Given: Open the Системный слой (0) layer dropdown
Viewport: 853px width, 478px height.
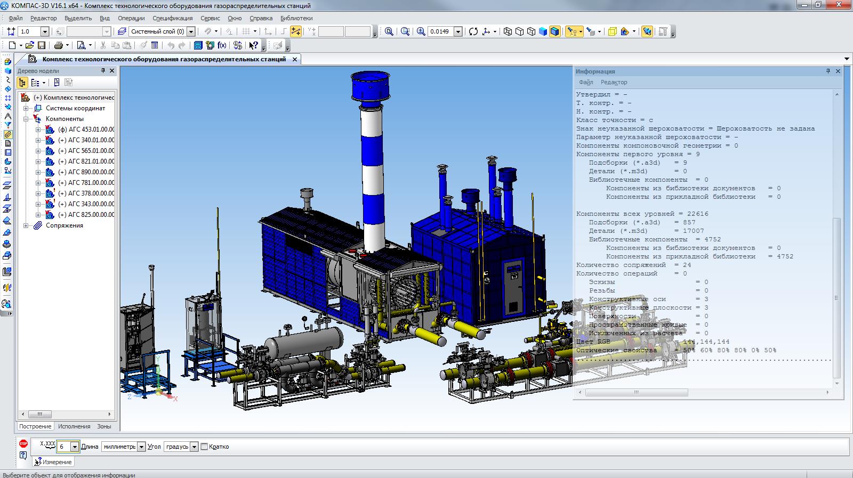Looking at the screenshot, I should (191, 32).
